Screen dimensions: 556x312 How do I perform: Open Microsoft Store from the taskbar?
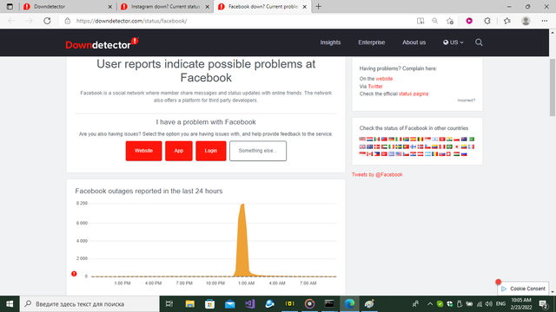[209, 304]
